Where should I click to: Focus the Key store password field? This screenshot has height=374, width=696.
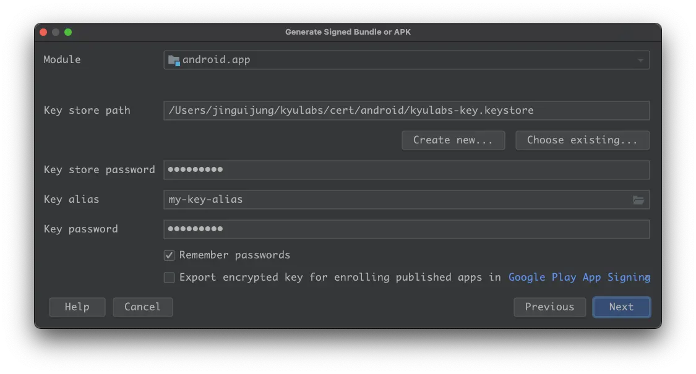click(x=406, y=170)
